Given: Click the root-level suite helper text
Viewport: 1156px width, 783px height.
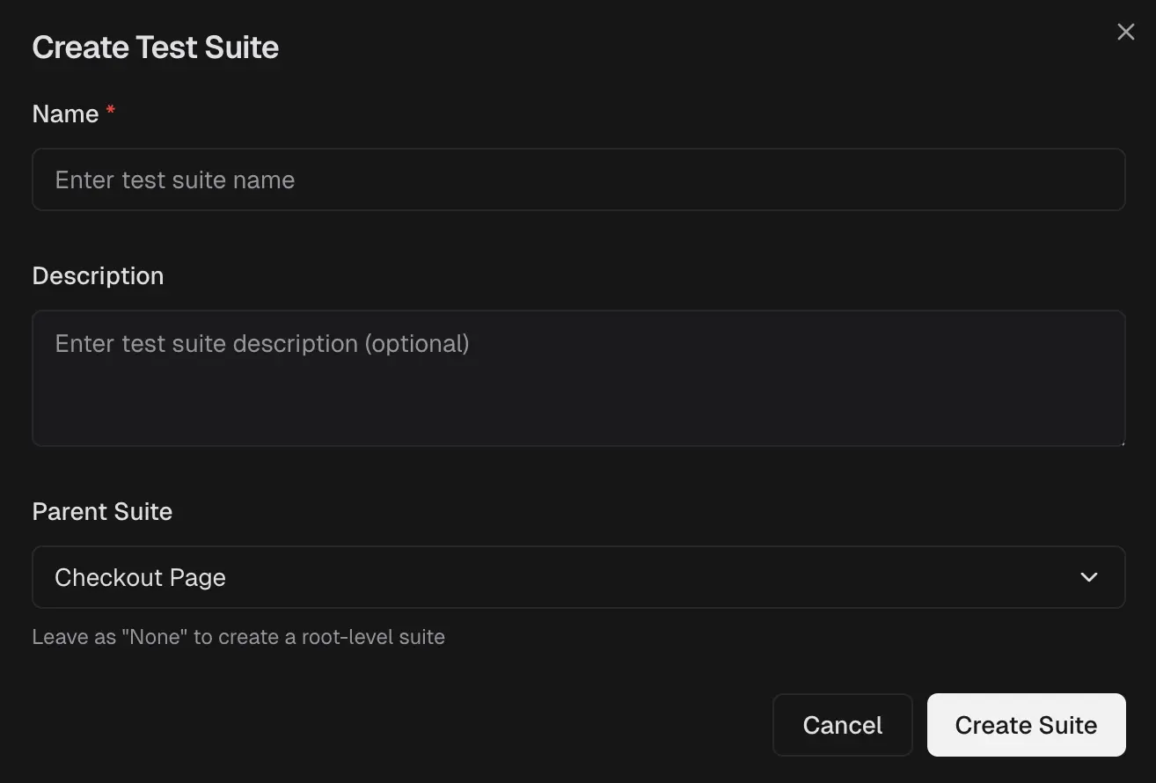Looking at the screenshot, I should tap(238, 636).
